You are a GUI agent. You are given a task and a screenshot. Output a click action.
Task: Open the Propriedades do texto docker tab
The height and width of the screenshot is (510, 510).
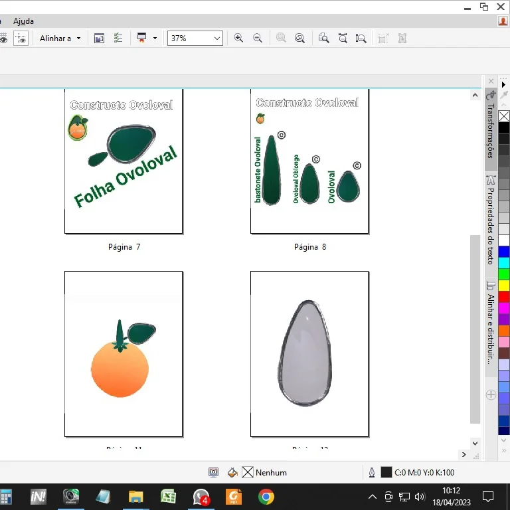click(x=491, y=219)
